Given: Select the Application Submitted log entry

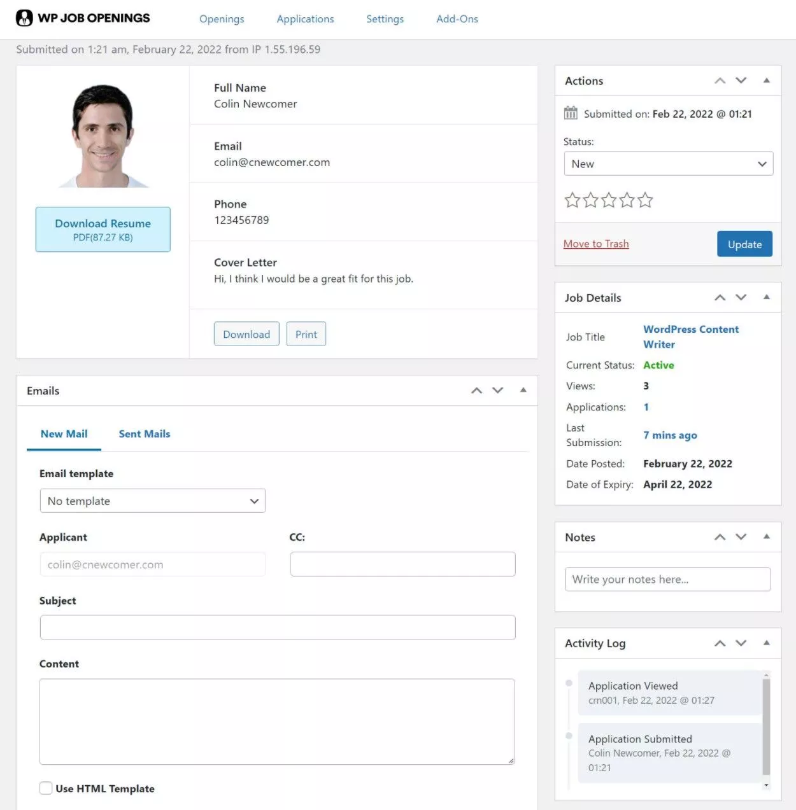Looking at the screenshot, I should click(x=670, y=753).
